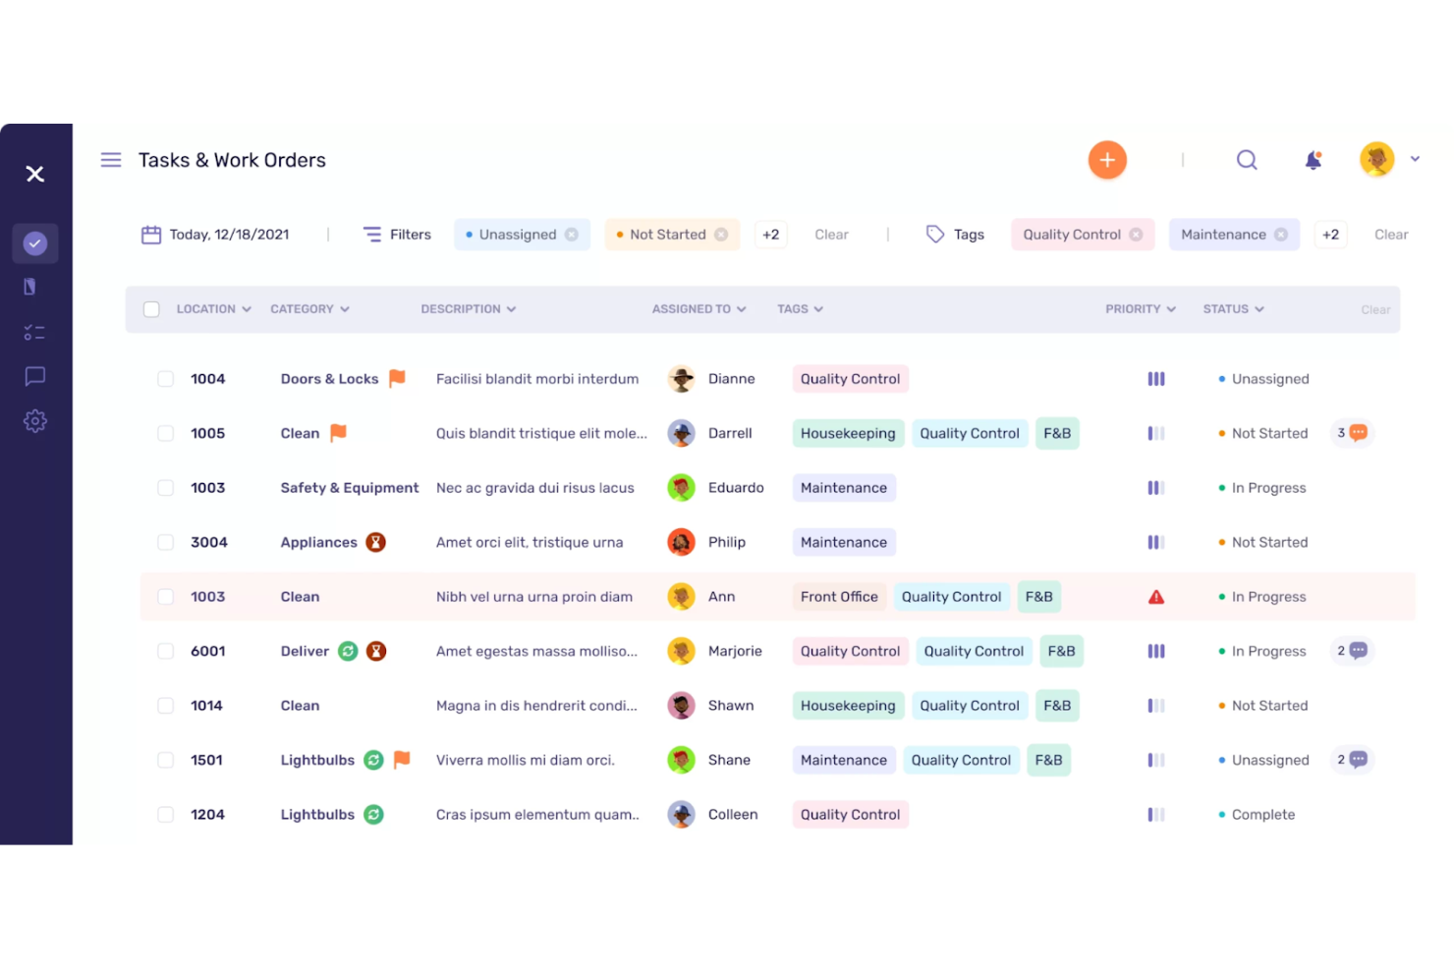The height and width of the screenshot is (969, 1454).
Task: Expand the profile dropdown chevron
Action: [1416, 159]
